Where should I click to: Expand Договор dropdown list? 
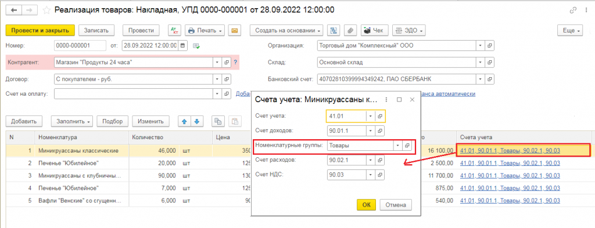(x=217, y=79)
